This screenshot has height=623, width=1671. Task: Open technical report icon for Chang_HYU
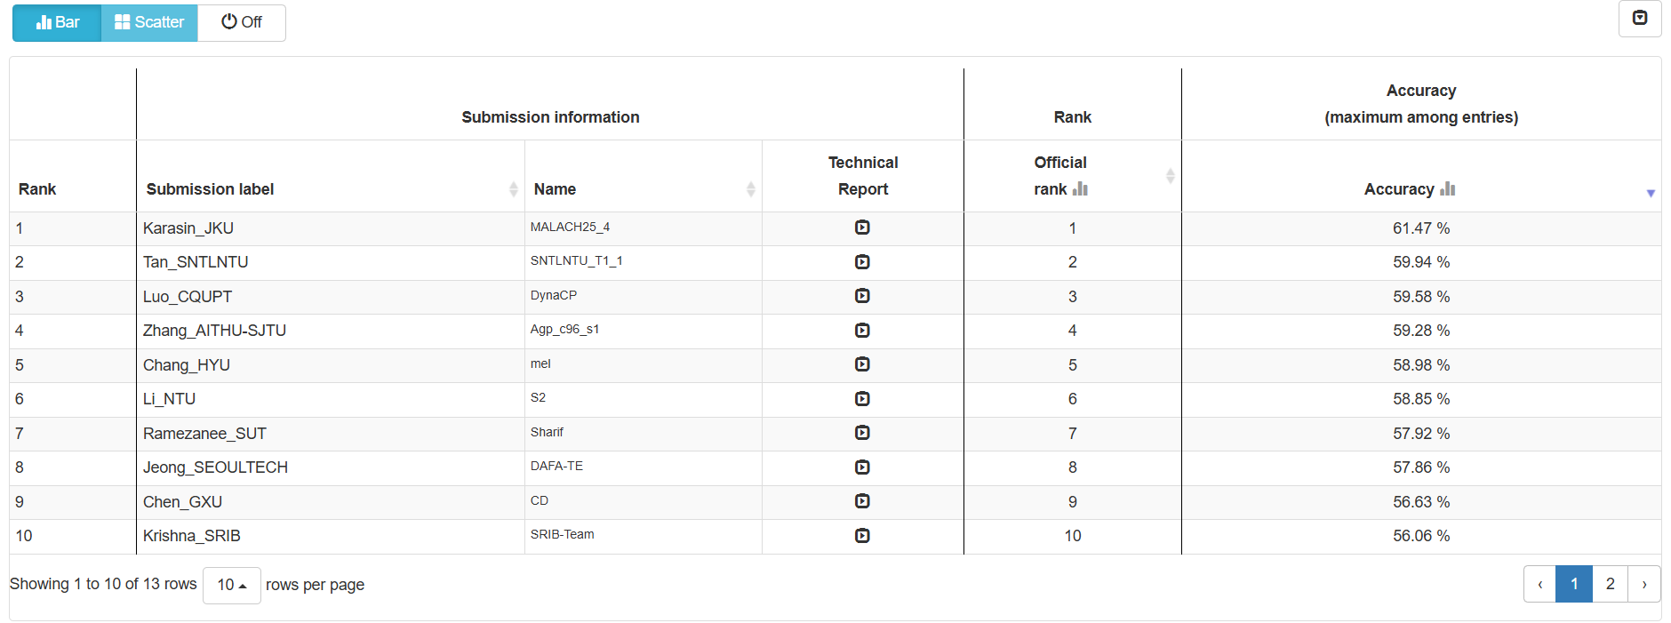(862, 364)
